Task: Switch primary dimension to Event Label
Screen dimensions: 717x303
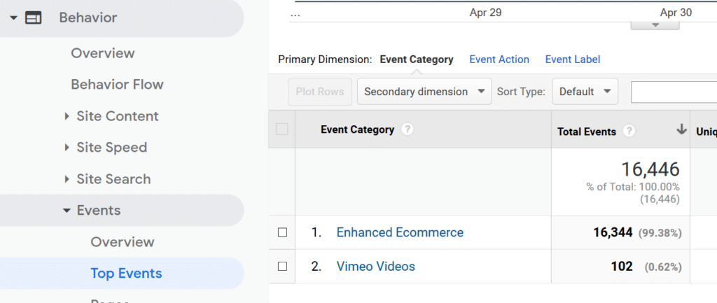Action: click(573, 59)
